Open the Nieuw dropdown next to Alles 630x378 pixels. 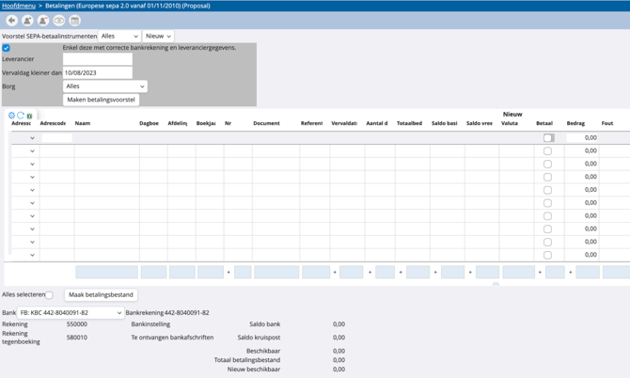coord(158,36)
